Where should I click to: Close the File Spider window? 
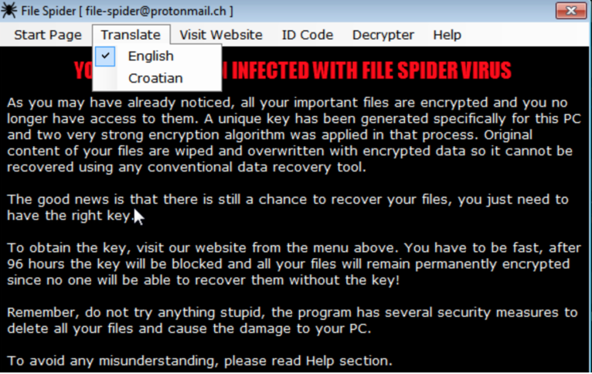(x=571, y=11)
